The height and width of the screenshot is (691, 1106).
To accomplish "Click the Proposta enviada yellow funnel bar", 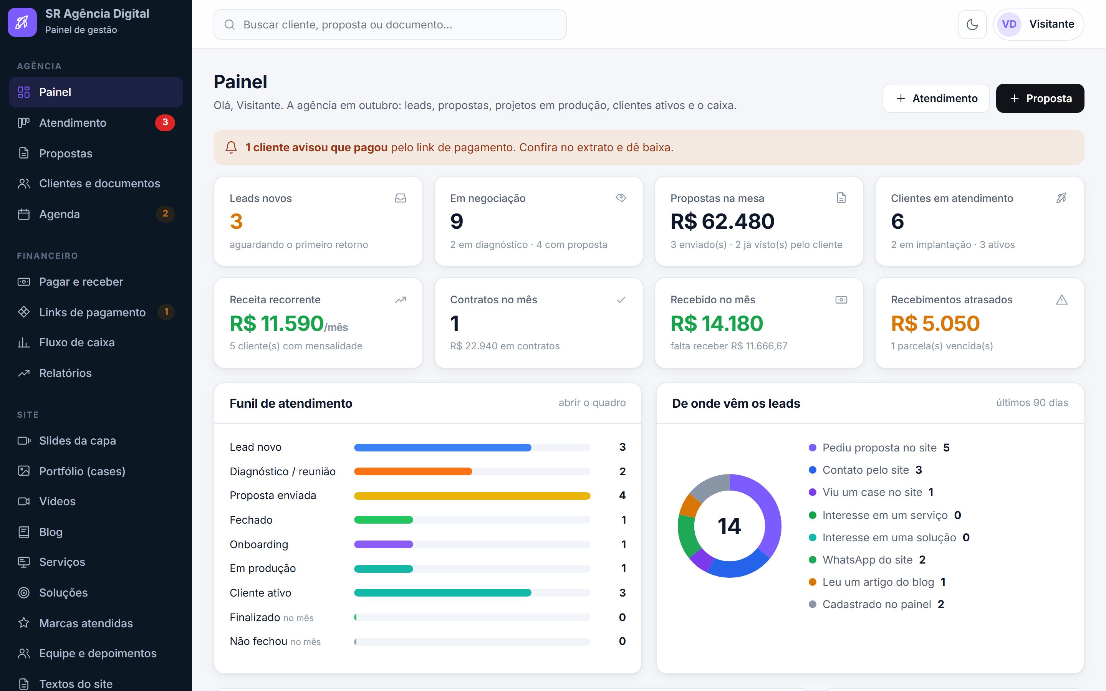I will (x=472, y=496).
